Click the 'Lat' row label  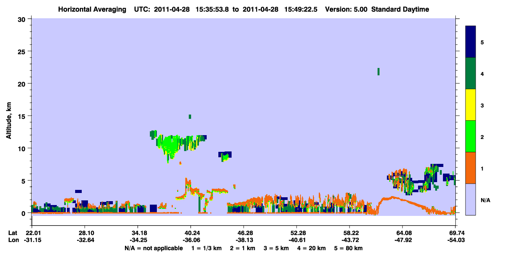click(x=12, y=233)
